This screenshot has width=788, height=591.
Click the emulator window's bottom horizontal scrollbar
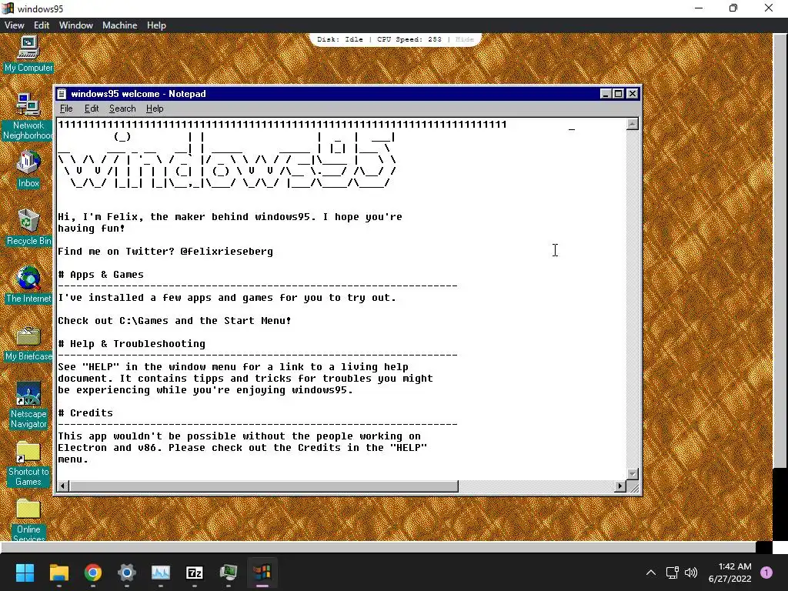(378, 547)
